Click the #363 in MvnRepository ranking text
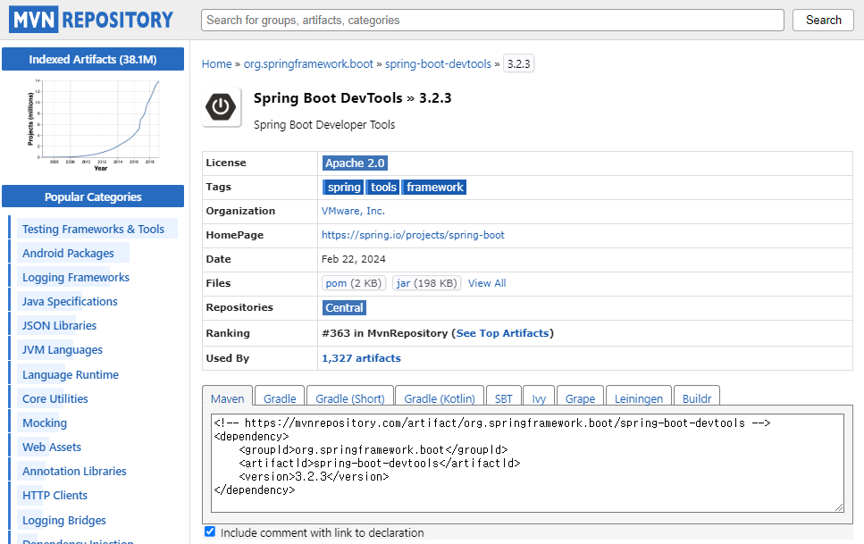This screenshot has height=544, width=864. [385, 333]
